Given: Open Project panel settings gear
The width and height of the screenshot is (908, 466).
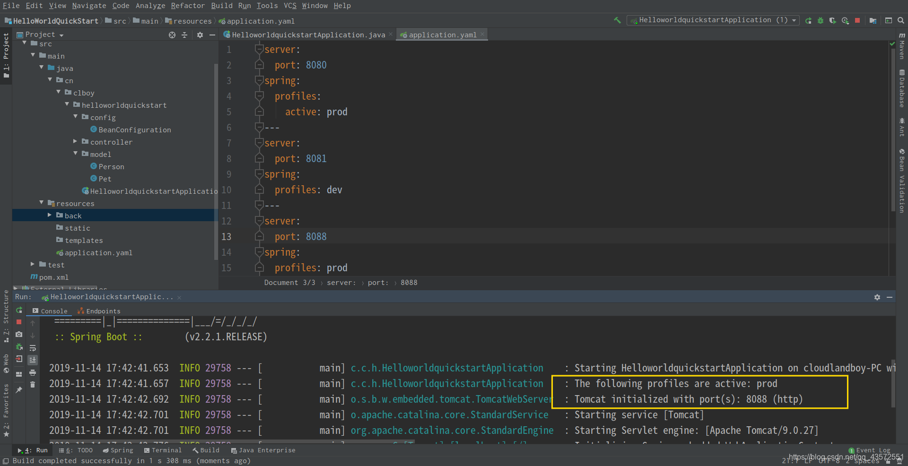Looking at the screenshot, I should (200, 35).
